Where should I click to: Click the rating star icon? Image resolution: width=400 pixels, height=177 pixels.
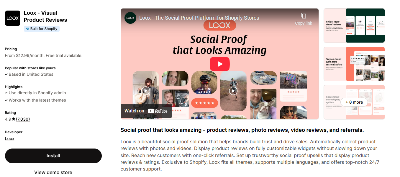[x=14, y=119]
